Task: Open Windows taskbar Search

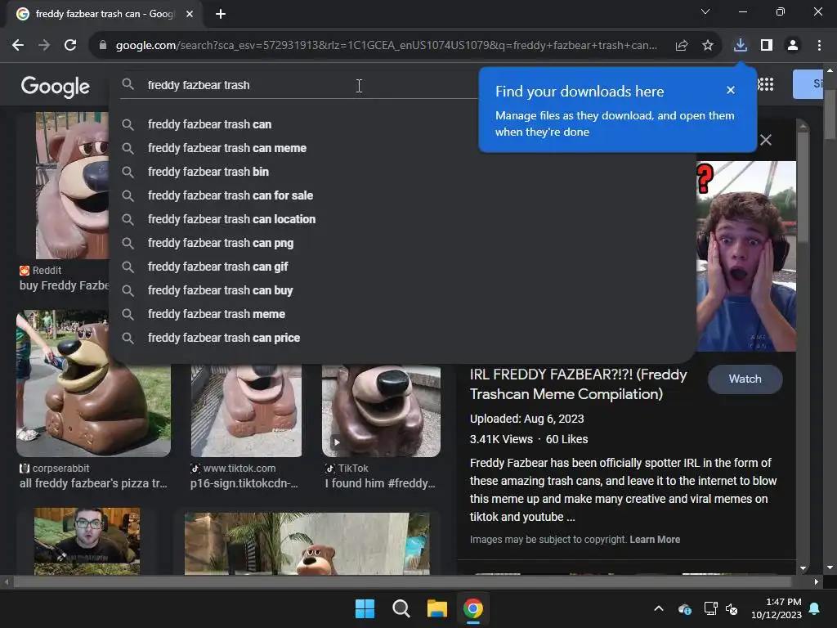Action: [401, 608]
